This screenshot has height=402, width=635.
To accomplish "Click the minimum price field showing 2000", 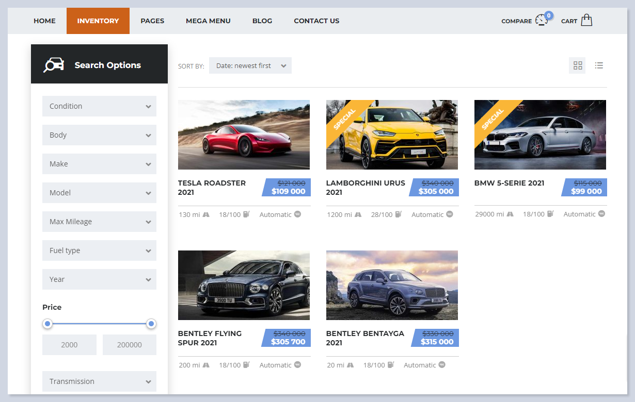I will pyautogui.click(x=69, y=345).
